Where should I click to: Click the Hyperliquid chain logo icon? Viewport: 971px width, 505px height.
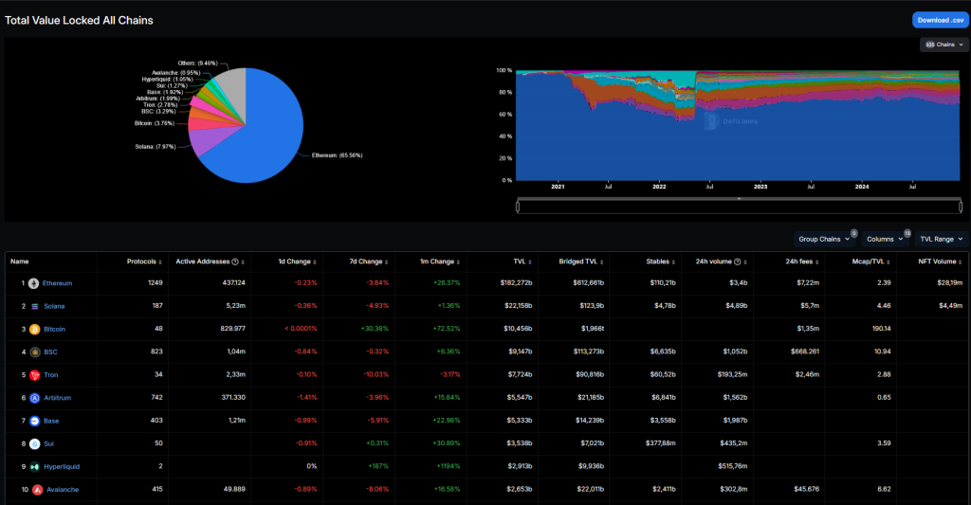click(35, 467)
